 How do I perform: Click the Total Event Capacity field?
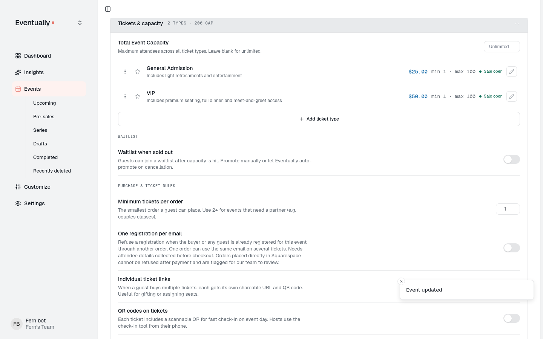coord(502,47)
